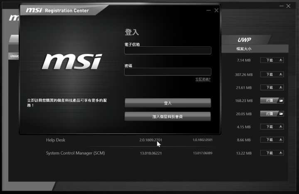This screenshot has height=194, width=299.
Task: Select the Help Desk row name
Action: (56, 140)
